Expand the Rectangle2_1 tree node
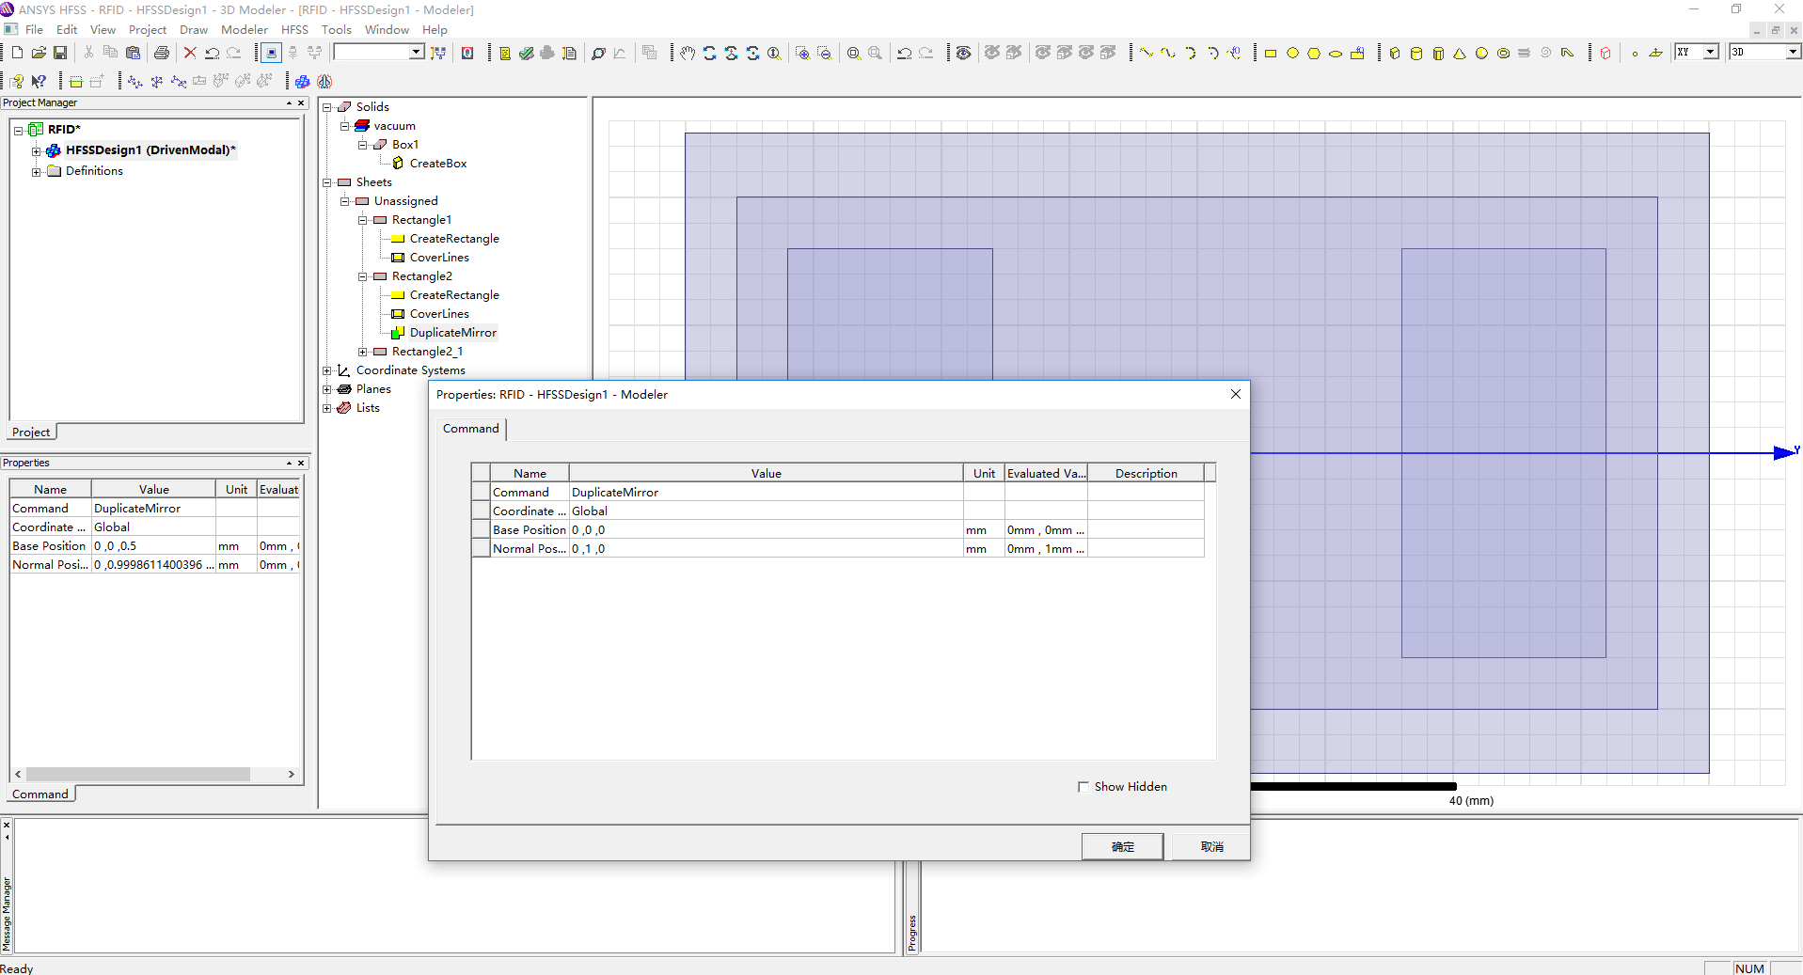 click(x=363, y=352)
